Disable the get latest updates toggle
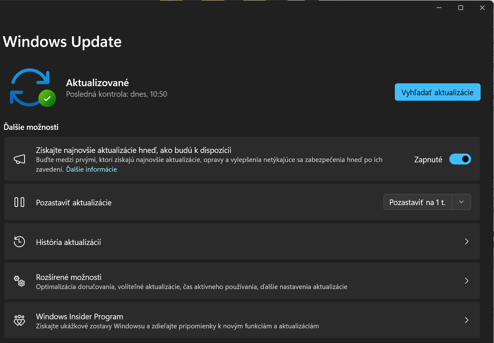Screen dimensions: 494x343 [x=460, y=159]
